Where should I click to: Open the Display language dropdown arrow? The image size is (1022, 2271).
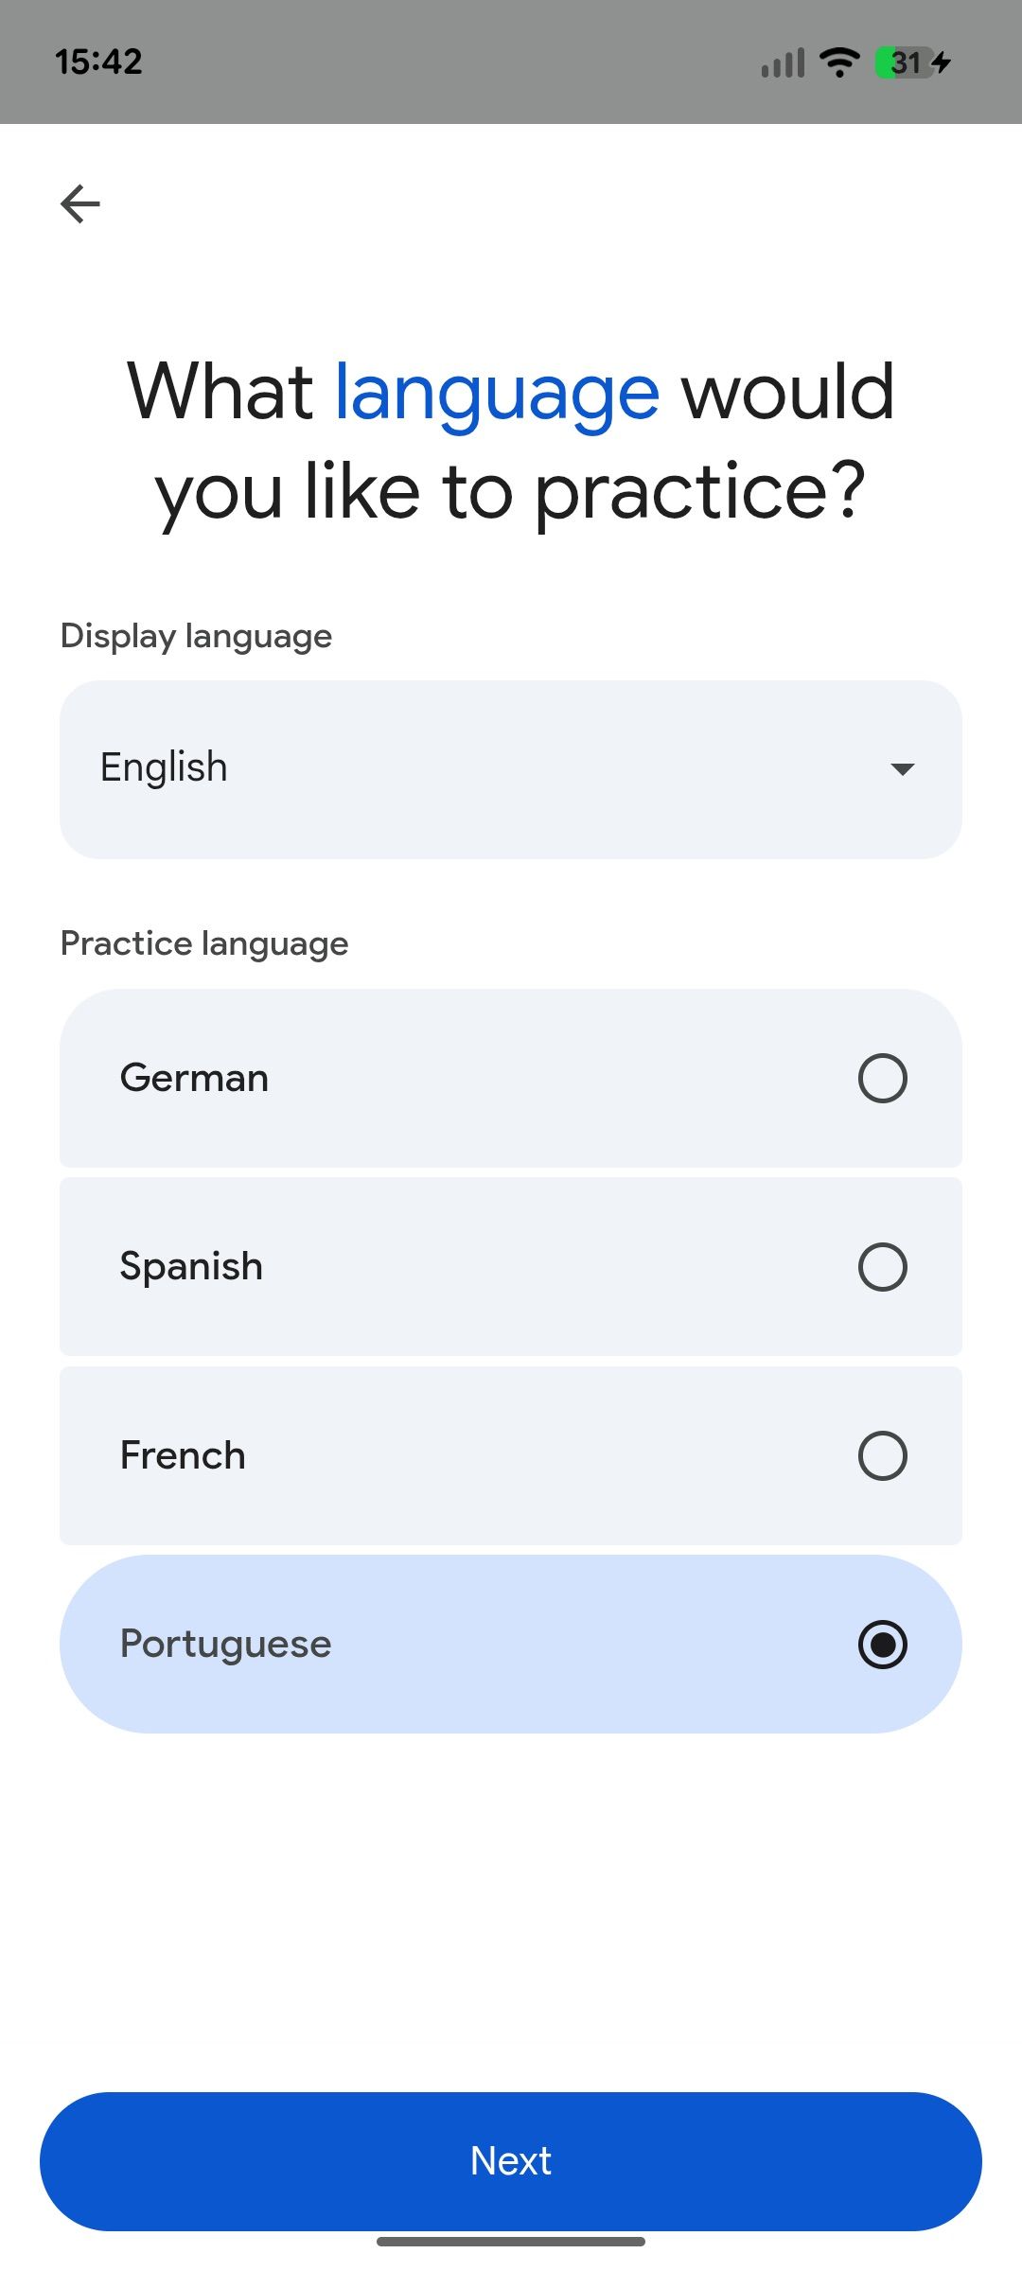click(x=903, y=769)
